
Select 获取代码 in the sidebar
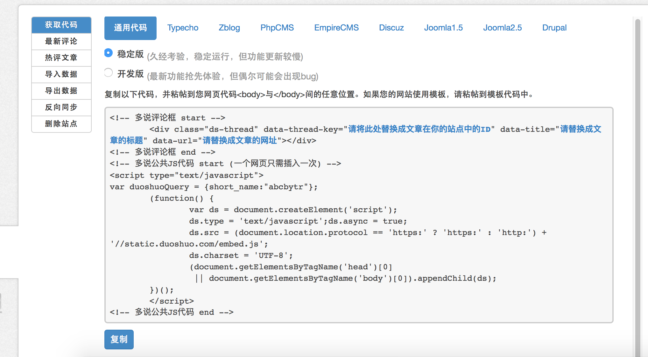[x=61, y=25]
